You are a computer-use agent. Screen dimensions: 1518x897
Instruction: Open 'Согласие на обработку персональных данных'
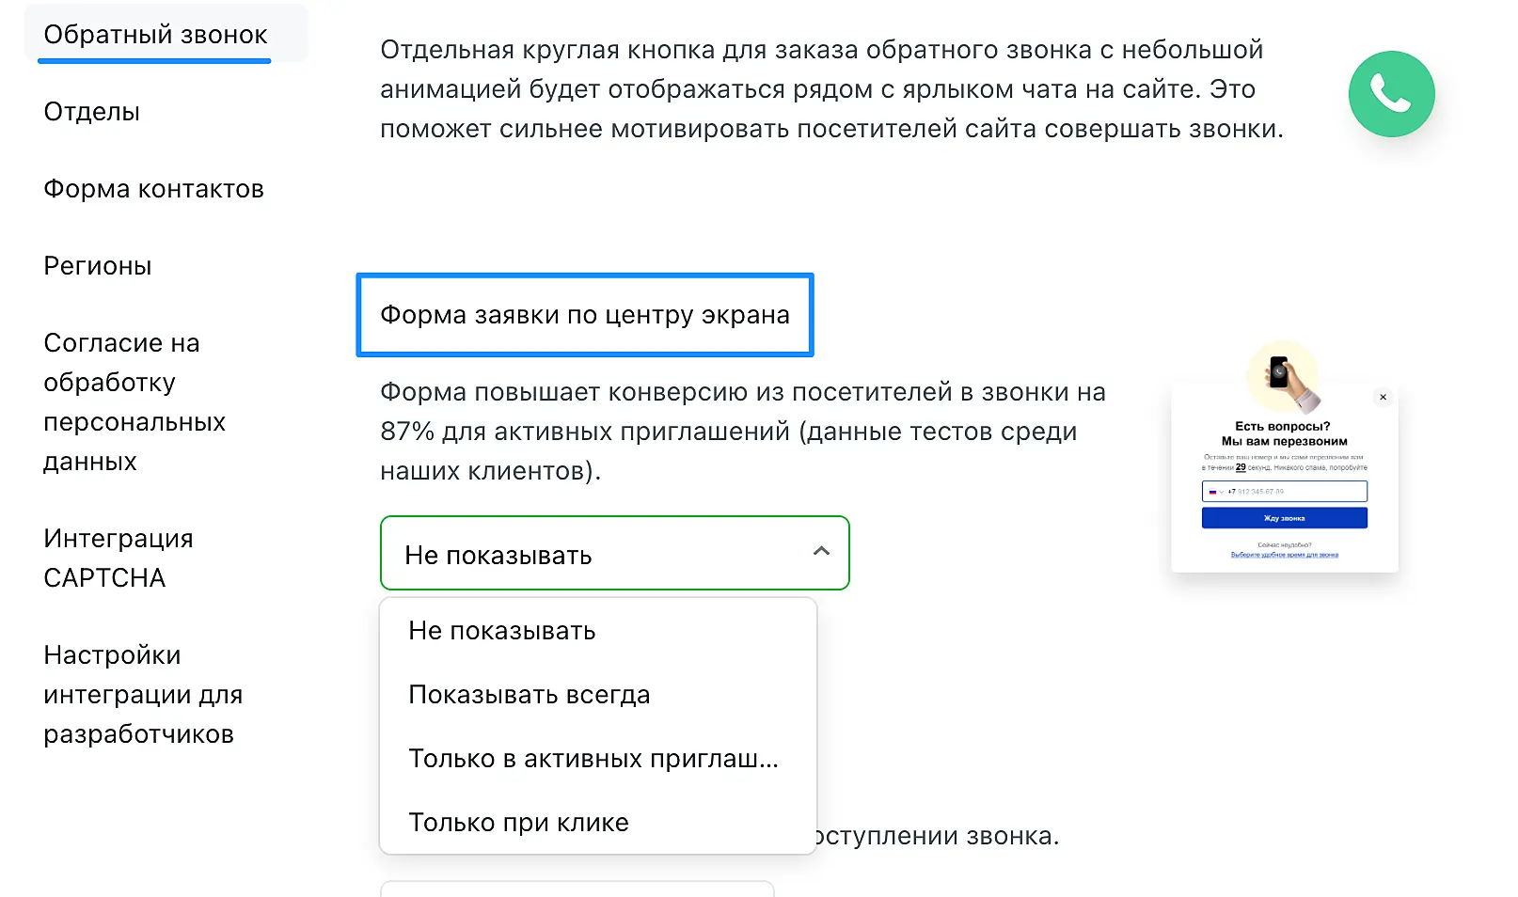point(134,402)
